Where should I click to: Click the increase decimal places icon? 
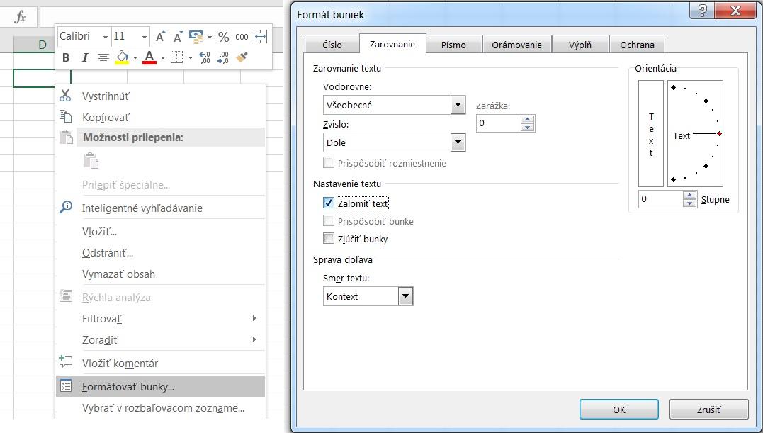coord(205,58)
